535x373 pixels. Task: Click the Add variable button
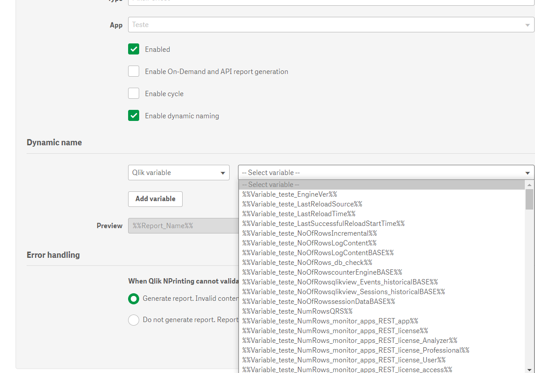[x=155, y=199]
